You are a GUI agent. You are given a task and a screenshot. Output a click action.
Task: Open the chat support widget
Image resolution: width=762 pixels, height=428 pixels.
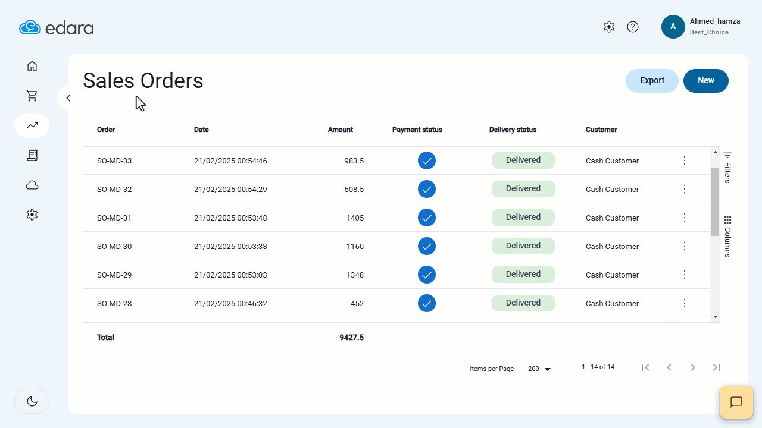pyautogui.click(x=736, y=402)
